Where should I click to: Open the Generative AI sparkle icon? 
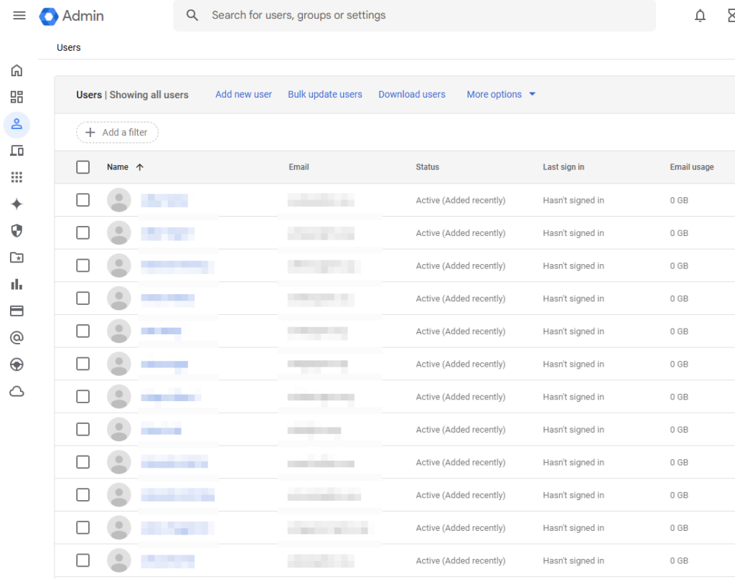pos(17,204)
